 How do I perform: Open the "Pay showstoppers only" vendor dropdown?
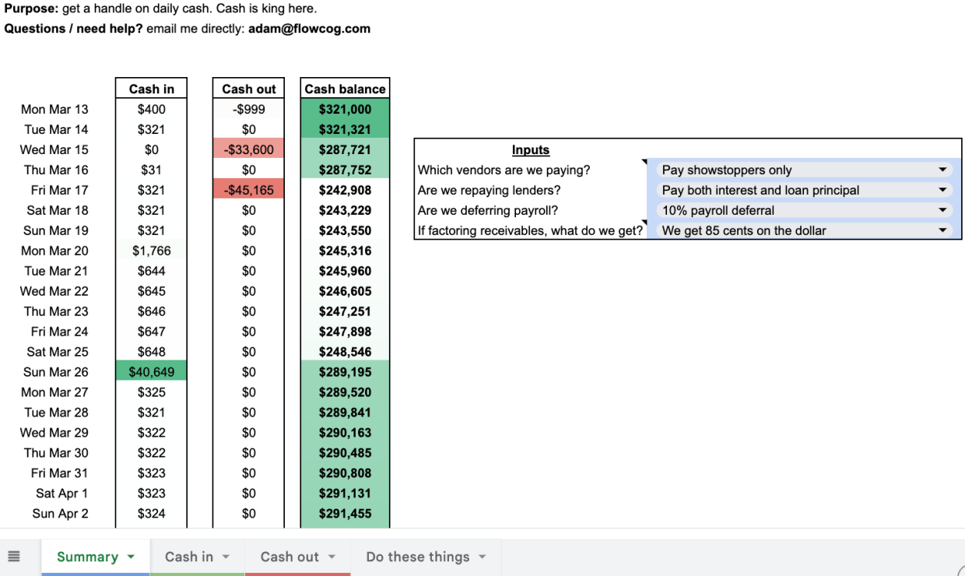(x=942, y=169)
